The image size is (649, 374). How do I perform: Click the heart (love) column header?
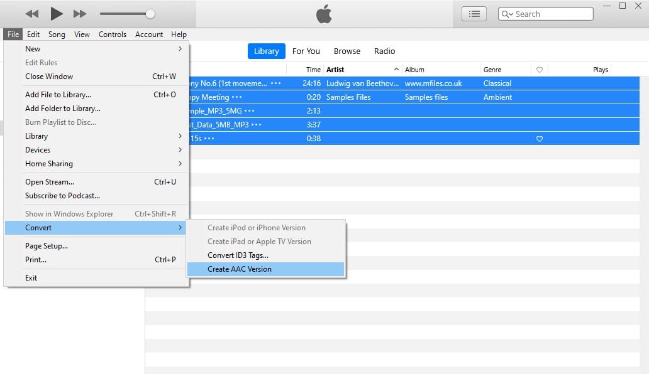coord(540,70)
